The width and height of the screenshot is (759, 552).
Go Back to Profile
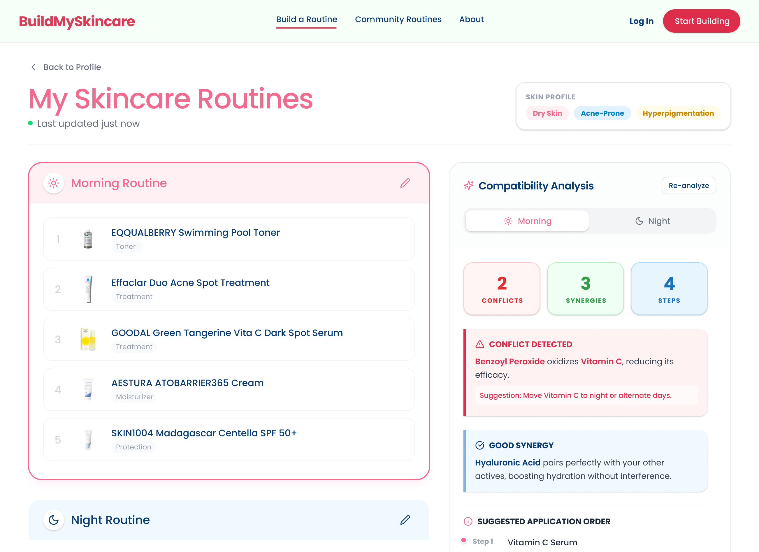[72, 67]
